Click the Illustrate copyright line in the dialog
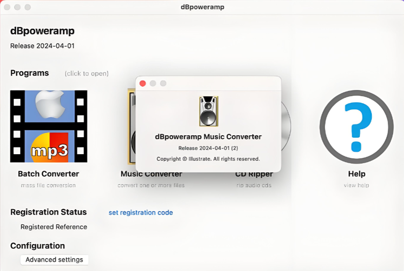404x271 pixels. (x=208, y=159)
